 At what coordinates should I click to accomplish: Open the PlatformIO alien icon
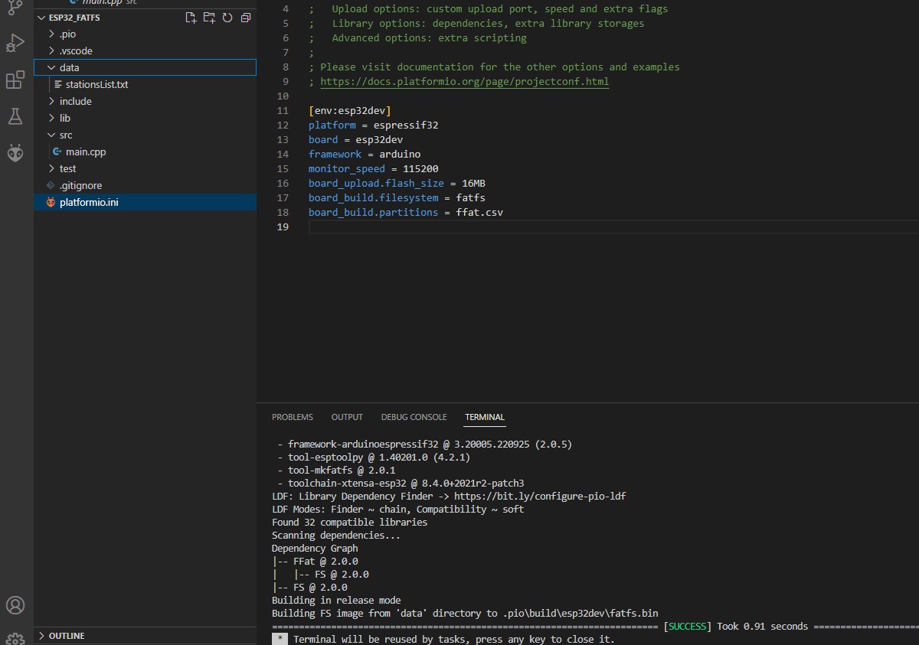click(x=15, y=153)
